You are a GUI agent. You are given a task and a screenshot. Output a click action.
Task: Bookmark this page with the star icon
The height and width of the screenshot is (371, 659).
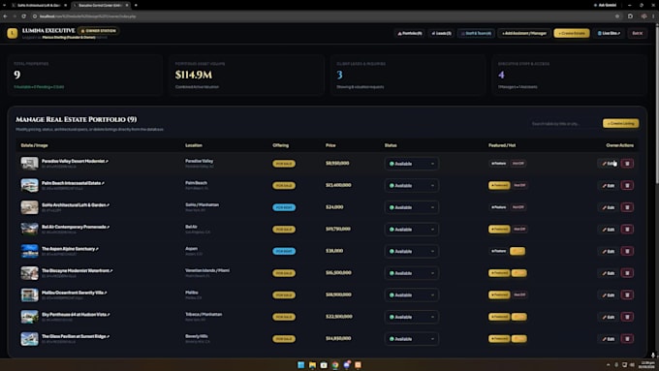pos(617,16)
